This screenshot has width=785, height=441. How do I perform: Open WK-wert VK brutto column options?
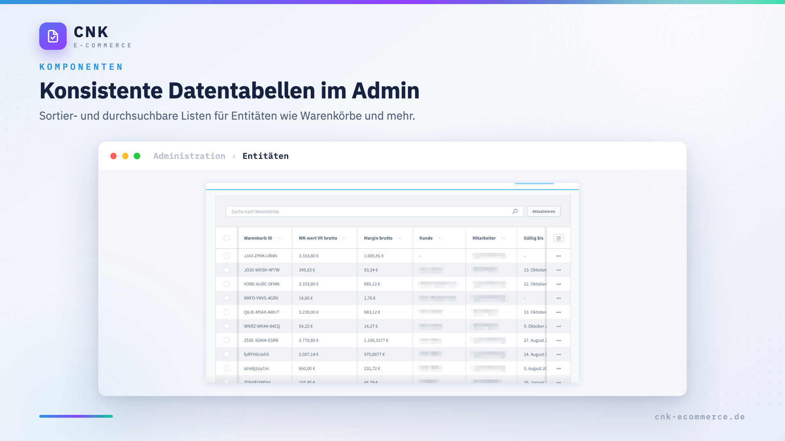(x=345, y=238)
